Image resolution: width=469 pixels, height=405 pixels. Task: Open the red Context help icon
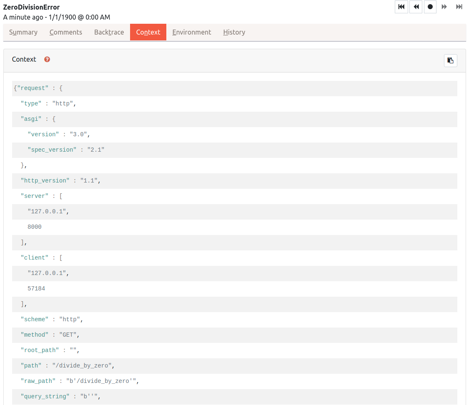coord(47,60)
